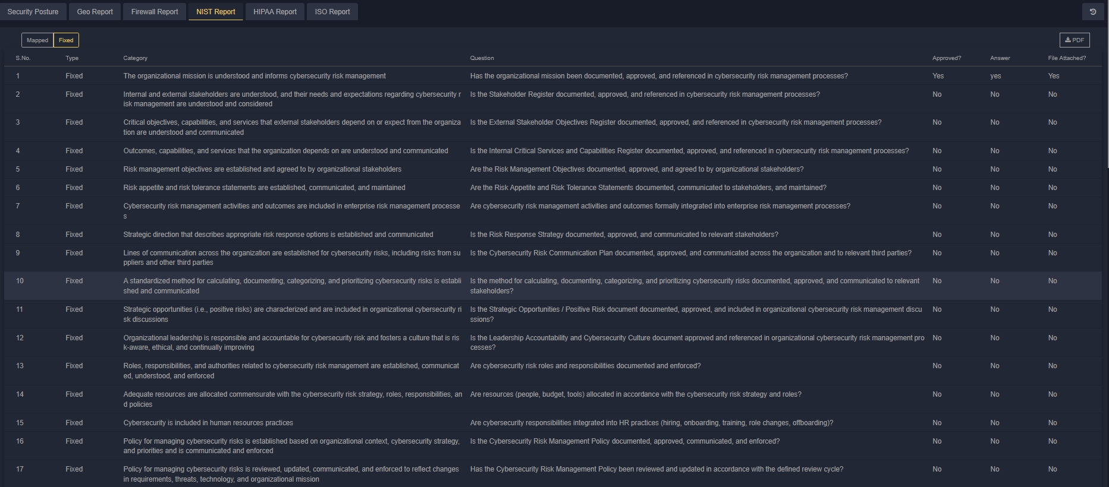Click question about policy reviewed per review cycle
The image size is (1109, 487).
[656, 469]
